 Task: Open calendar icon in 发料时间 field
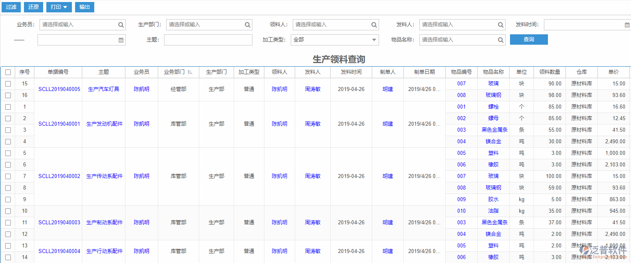coord(627,25)
